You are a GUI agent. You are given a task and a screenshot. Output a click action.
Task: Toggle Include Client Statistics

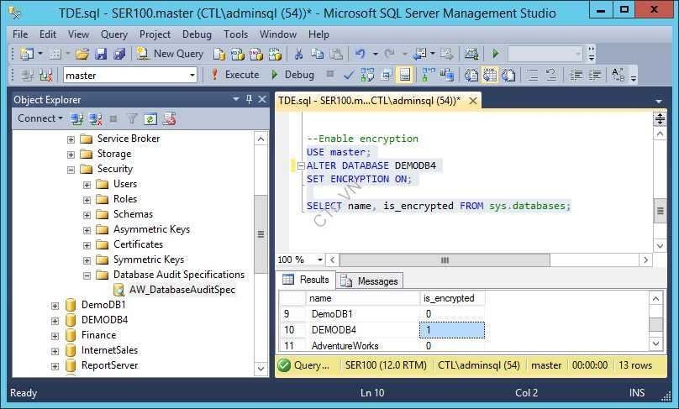pyautogui.click(x=446, y=76)
